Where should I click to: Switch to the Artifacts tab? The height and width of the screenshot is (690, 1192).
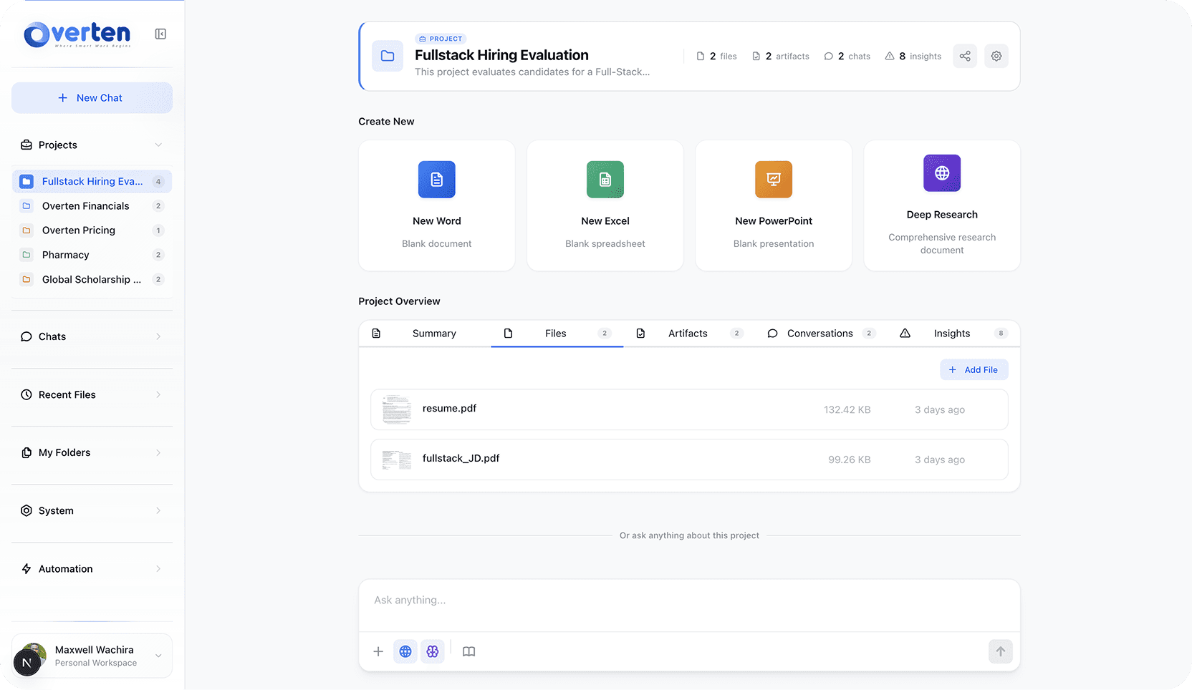click(687, 333)
